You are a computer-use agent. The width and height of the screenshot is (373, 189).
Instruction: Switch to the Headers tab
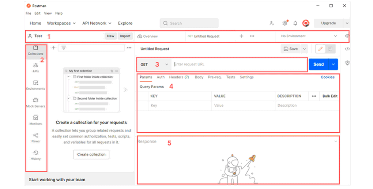179,77
